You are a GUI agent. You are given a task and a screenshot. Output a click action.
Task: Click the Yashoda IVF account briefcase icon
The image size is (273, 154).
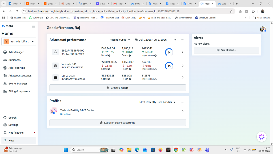[x=55, y=66]
